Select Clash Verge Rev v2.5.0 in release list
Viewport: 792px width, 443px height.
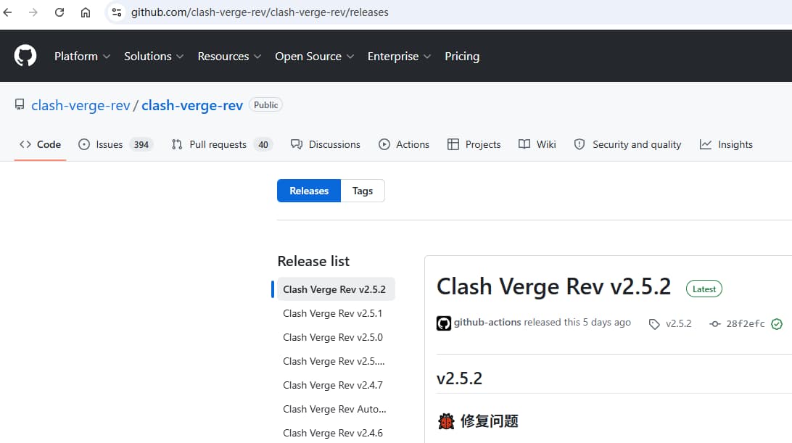tap(333, 337)
